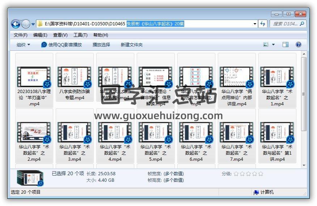Open the 文件(F) menu

(x=20, y=35)
